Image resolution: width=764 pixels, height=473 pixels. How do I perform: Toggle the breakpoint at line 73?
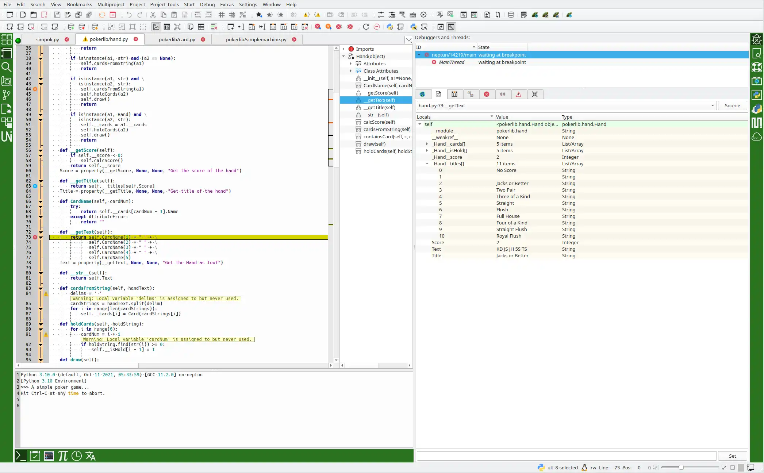pyautogui.click(x=35, y=237)
